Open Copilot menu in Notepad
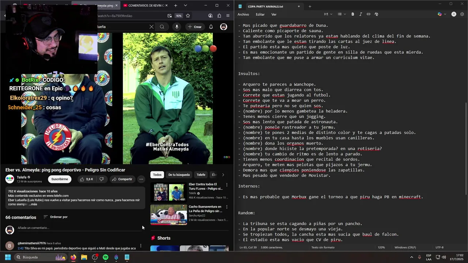The image size is (468, 263). (441, 14)
